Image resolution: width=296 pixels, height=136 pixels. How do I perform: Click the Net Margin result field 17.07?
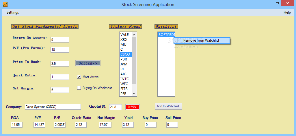(x=105, y=125)
